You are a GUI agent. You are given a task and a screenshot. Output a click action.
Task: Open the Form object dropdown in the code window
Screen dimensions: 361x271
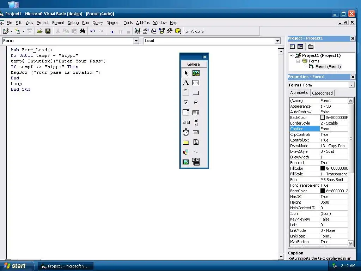[136, 41]
